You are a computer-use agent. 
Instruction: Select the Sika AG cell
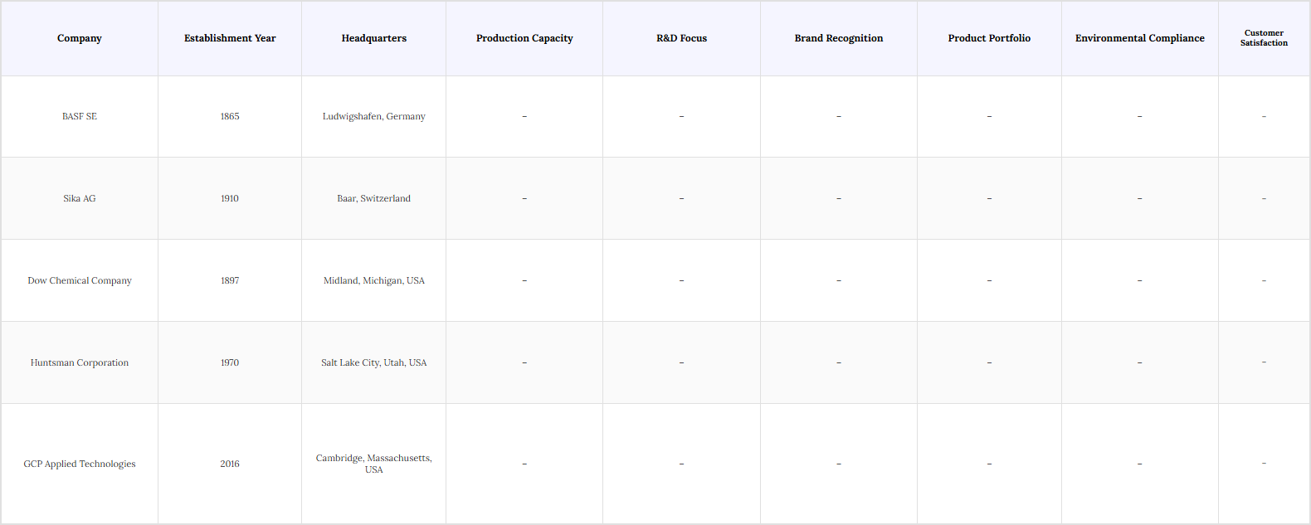(x=80, y=199)
